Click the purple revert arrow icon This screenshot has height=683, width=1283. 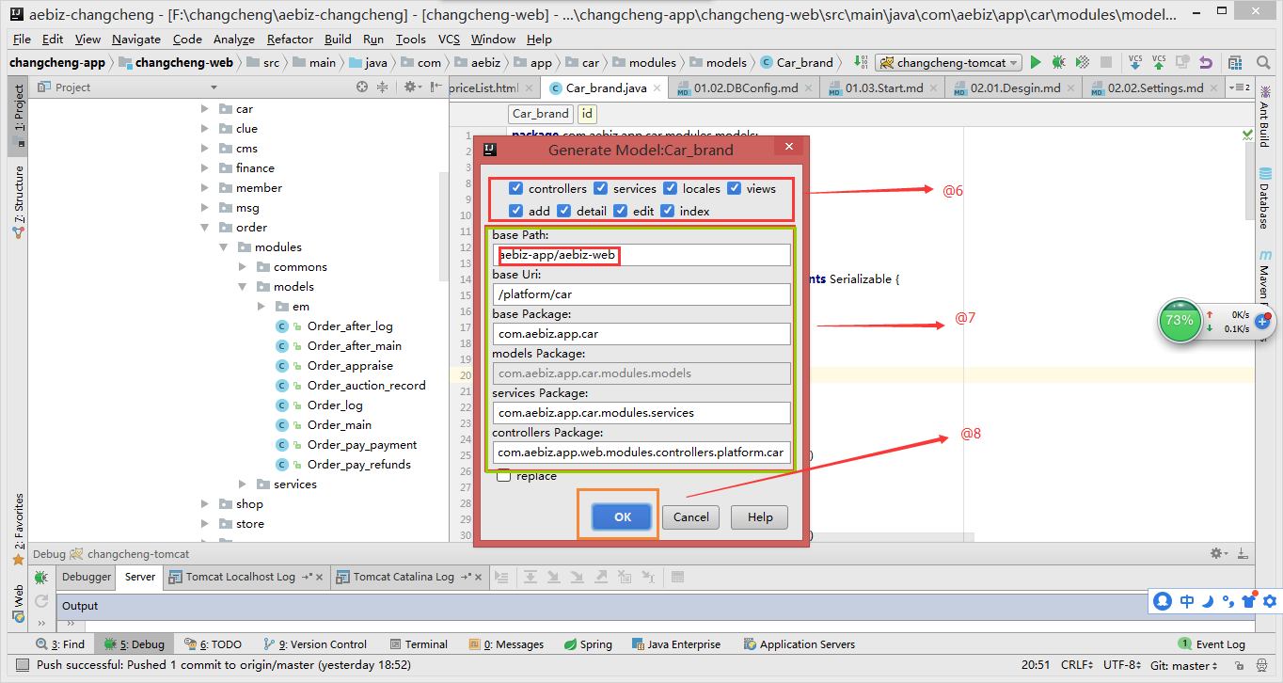click(1206, 63)
